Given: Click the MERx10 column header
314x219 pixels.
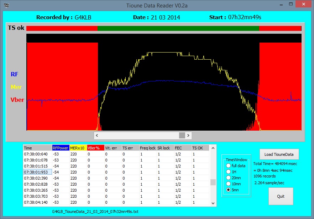Looking at the screenshot, I should tap(78, 148).
